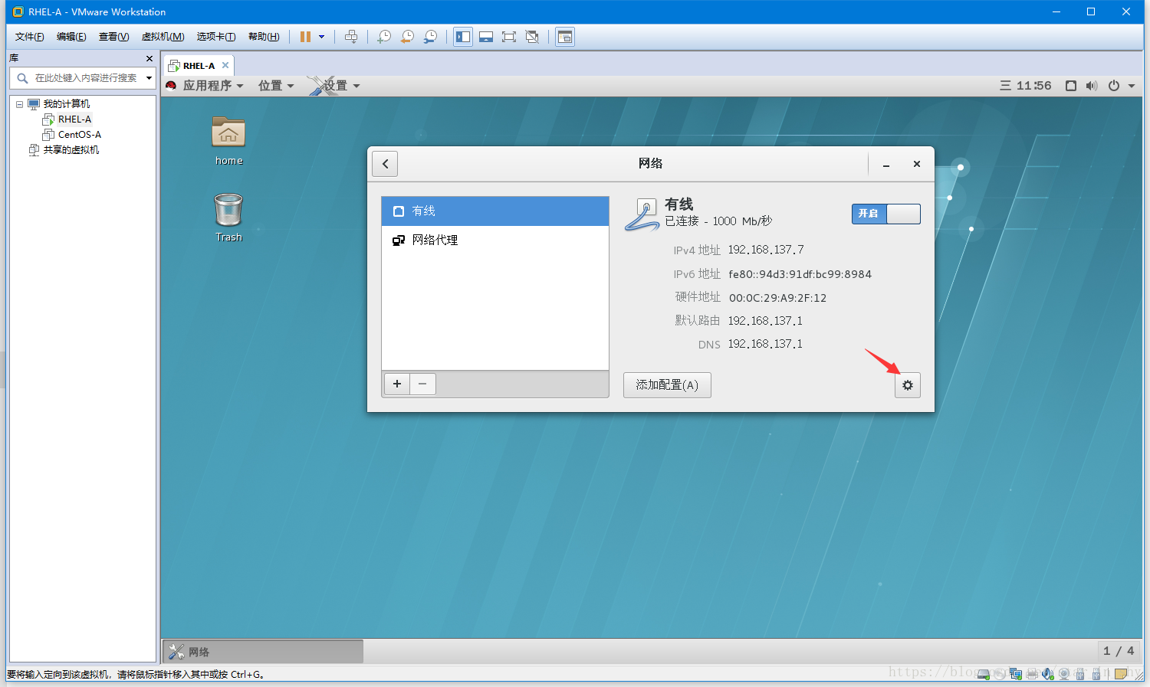Pause the virtual machine using the toolbar

point(305,37)
